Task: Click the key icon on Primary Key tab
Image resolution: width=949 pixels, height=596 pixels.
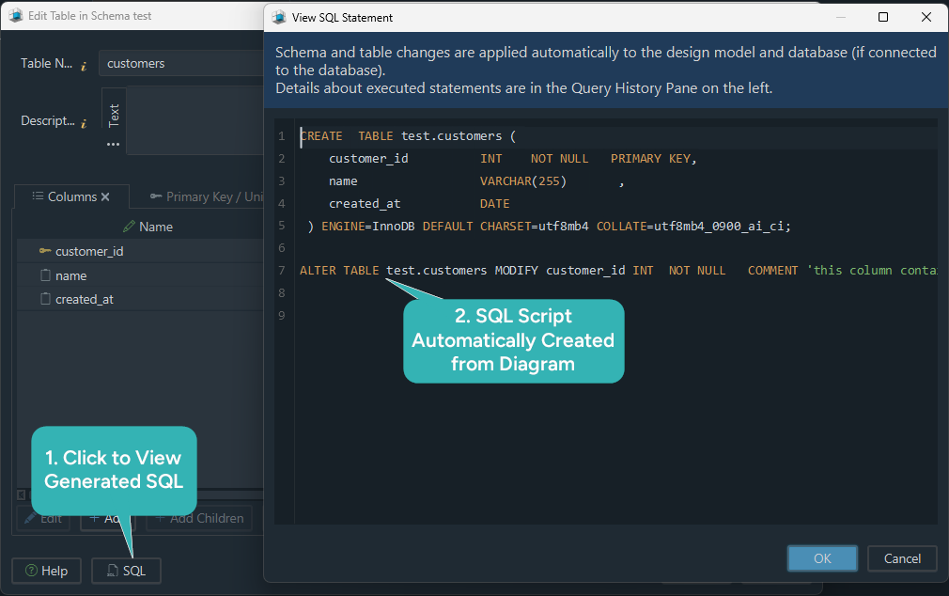Action: [x=156, y=196]
